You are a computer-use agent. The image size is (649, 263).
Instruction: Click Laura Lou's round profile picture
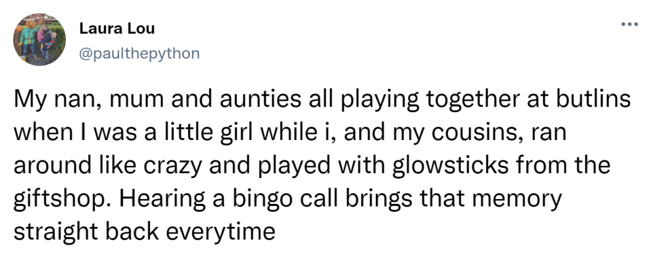[39, 39]
